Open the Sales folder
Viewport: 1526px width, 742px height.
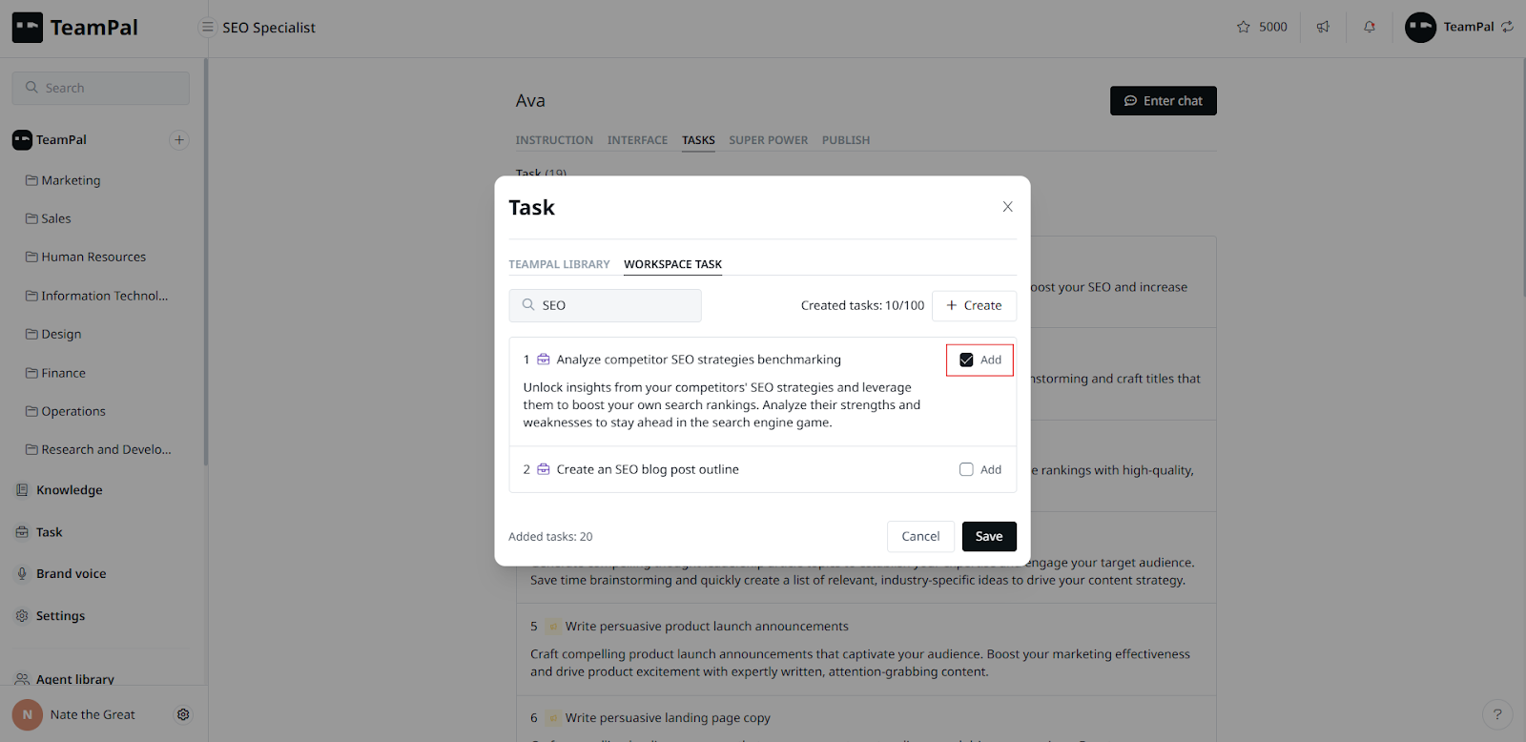click(49, 218)
